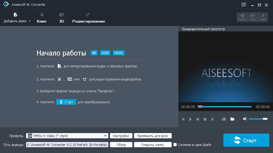Expand the Добавить файл dropdown arrow

pyautogui.click(x=30, y=21)
